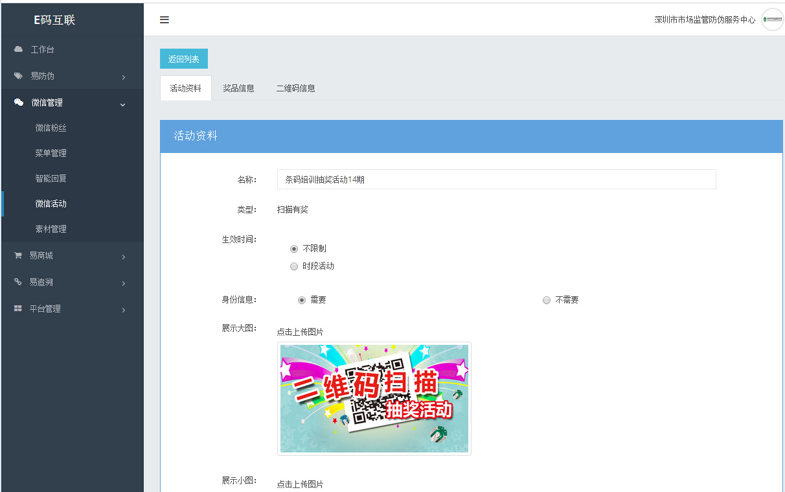Click the QR code lottery banner thumbnail
Viewport: 785px width, 492px height.
(374, 399)
